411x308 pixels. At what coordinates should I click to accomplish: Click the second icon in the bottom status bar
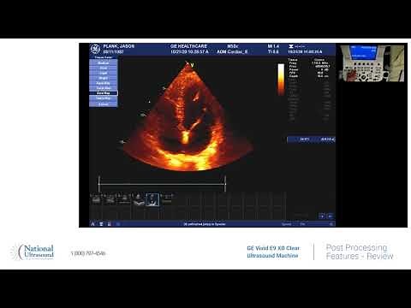point(101,224)
